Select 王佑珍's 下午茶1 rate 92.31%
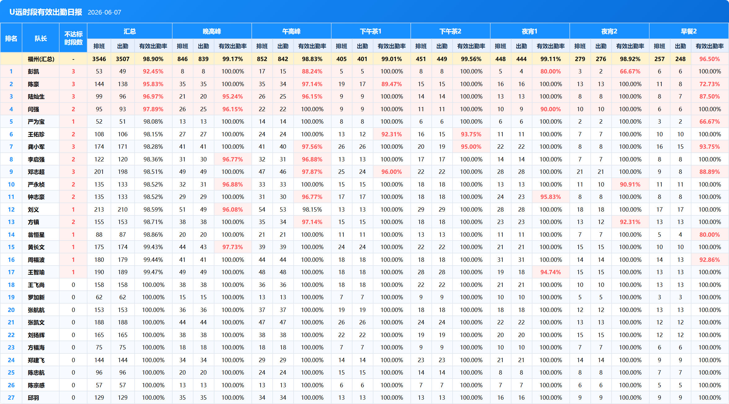 [x=391, y=134]
